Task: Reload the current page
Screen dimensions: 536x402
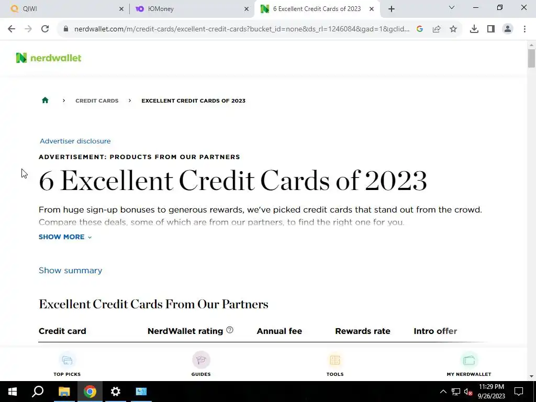Action: pyautogui.click(x=45, y=29)
